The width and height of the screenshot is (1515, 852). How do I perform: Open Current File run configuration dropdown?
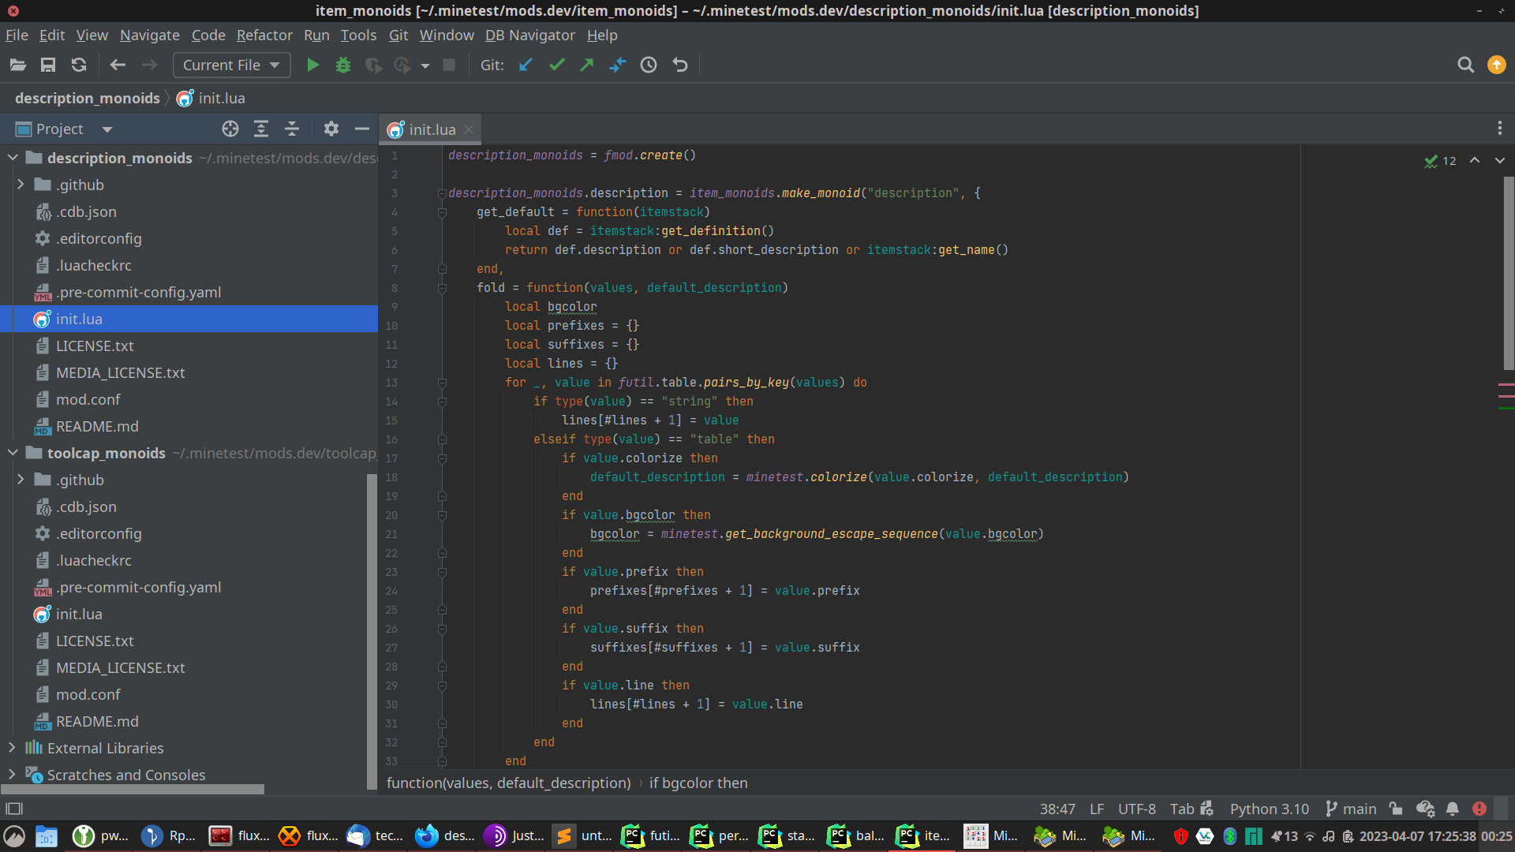pos(231,65)
